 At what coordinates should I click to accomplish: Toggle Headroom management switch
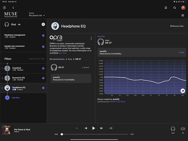coord(6,37)
